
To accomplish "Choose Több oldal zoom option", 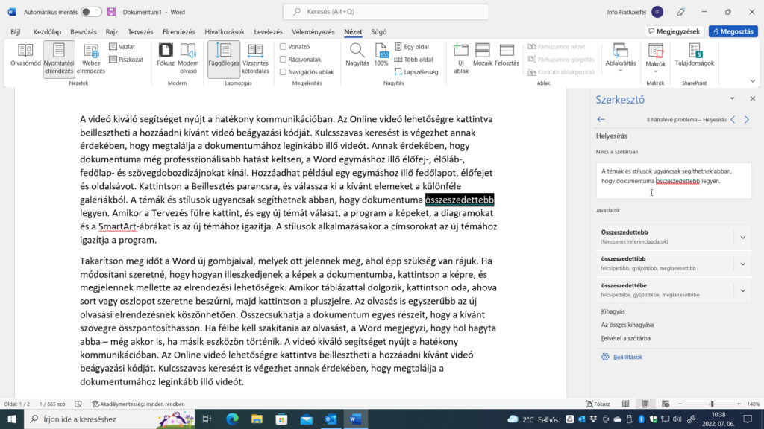I will 413,60.
